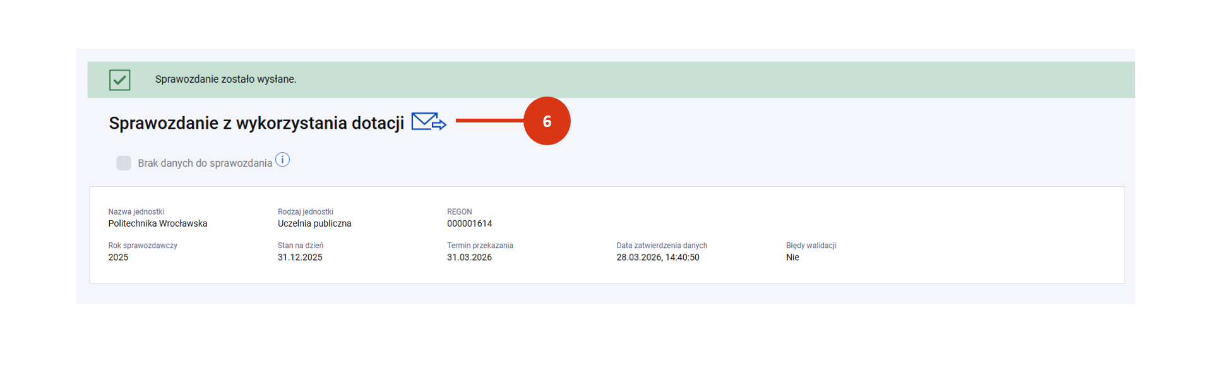The height and width of the screenshot is (380, 1211).
Task: Click the sent envelope icon beside the heading
Action: (x=428, y=121)
